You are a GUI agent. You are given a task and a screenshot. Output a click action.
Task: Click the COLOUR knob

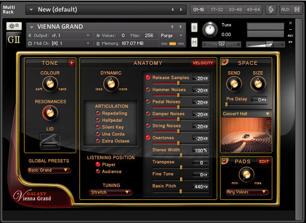coord(50,85)
